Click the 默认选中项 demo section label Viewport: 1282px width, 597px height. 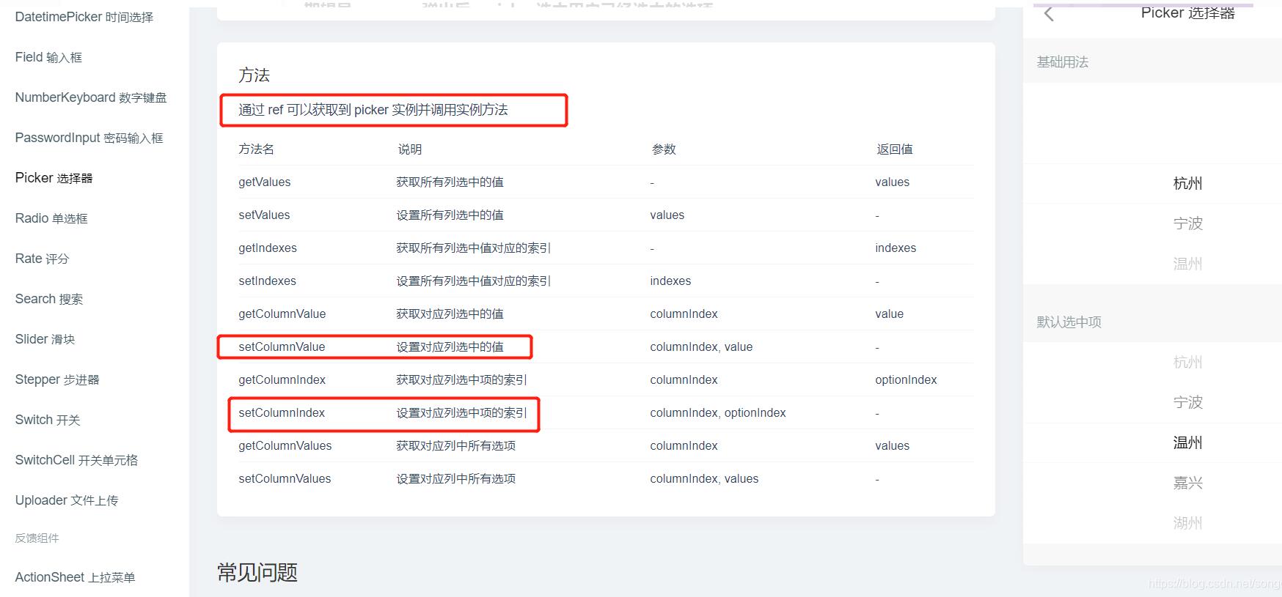[1069, 322]
